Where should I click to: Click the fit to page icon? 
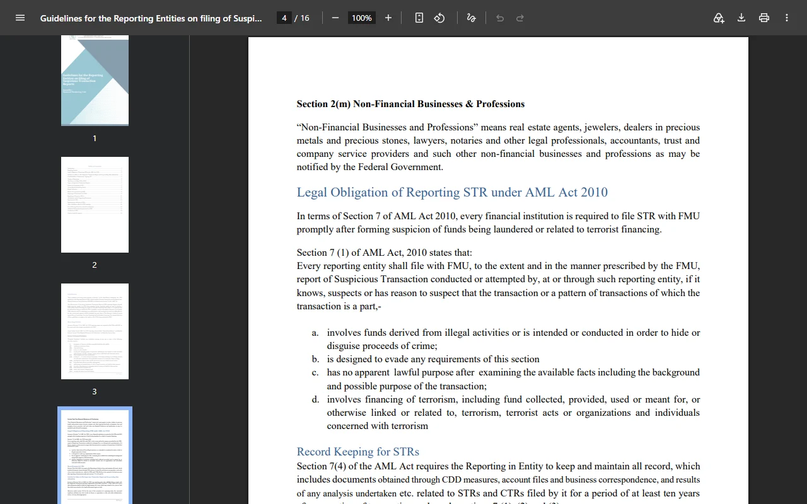click(x=419, y=18)
